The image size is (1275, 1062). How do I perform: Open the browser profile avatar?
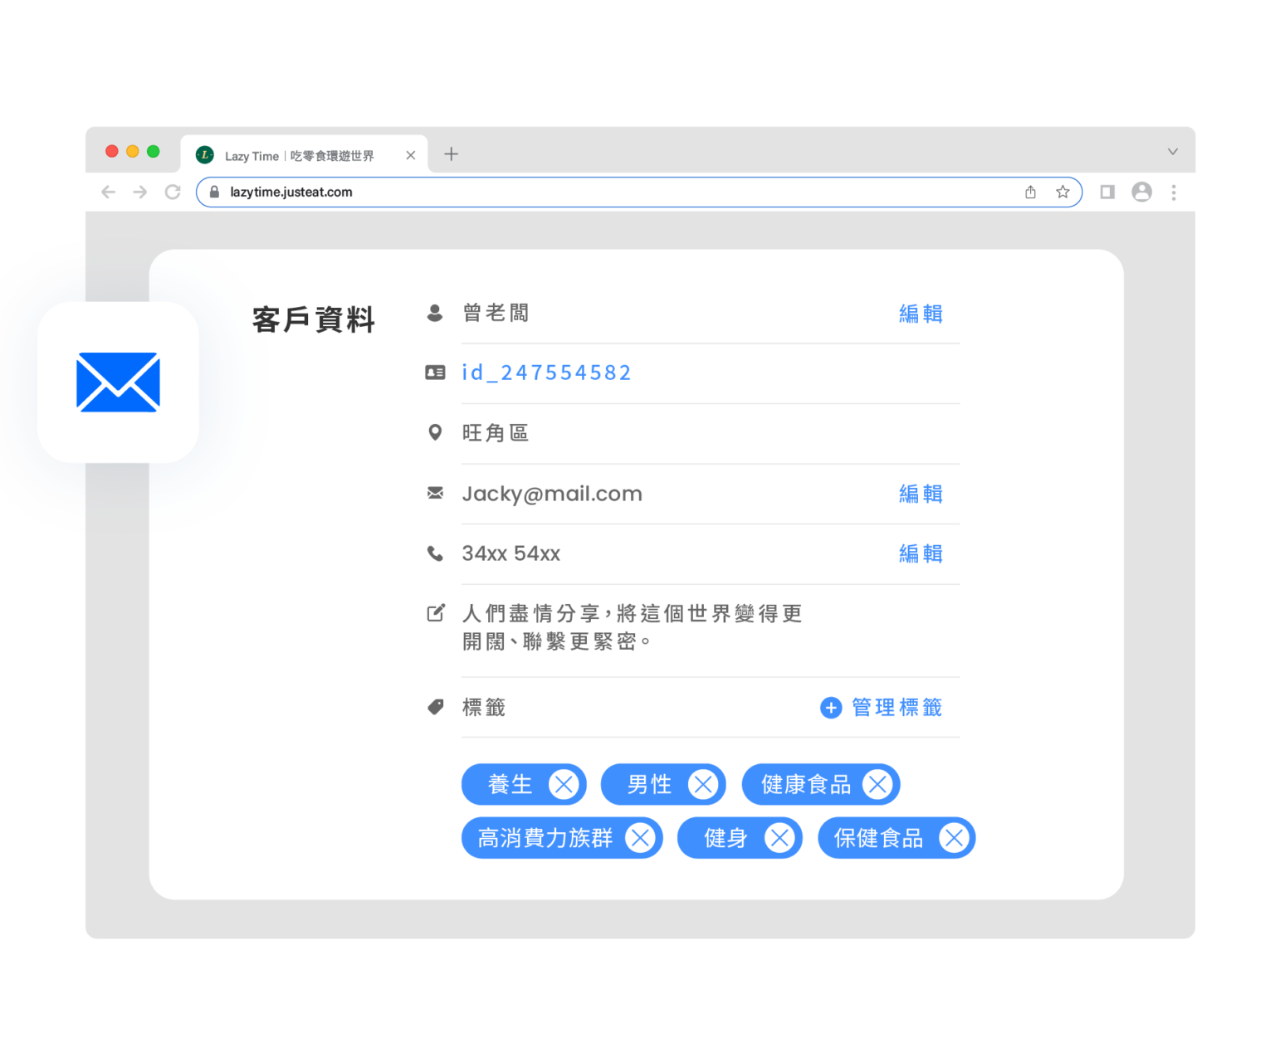(x=1141, y=192)
